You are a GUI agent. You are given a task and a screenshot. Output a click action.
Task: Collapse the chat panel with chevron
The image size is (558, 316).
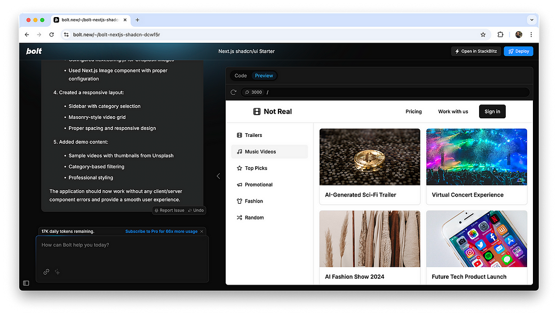tap(218, 176)
